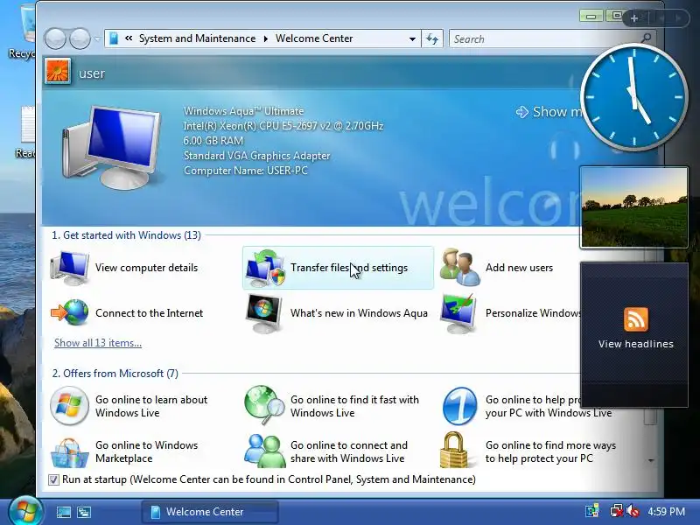Open View computer details item
Viewport: 700px width, 525px height.
click(x=123, y=268)
